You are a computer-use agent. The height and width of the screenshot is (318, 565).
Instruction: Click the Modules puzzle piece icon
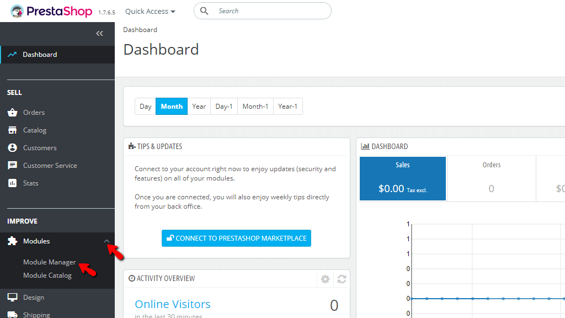12,241
